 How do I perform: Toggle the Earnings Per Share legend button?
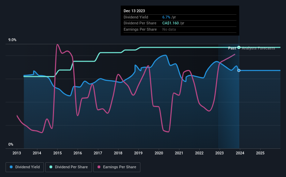point(117,167)
